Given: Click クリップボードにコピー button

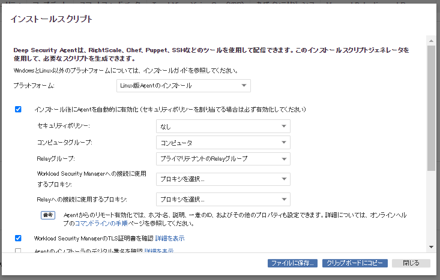Looking at the screenshot, I should [355, 263].
